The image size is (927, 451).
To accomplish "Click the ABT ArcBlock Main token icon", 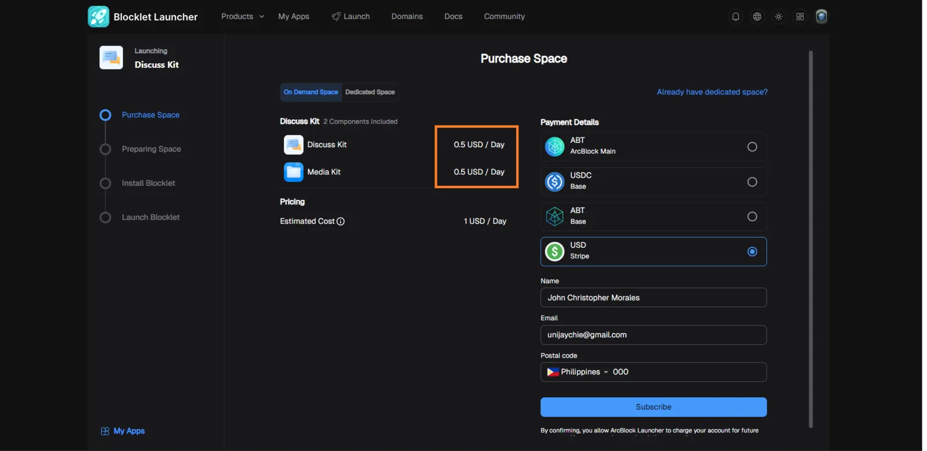I will (x=554, y=147).
